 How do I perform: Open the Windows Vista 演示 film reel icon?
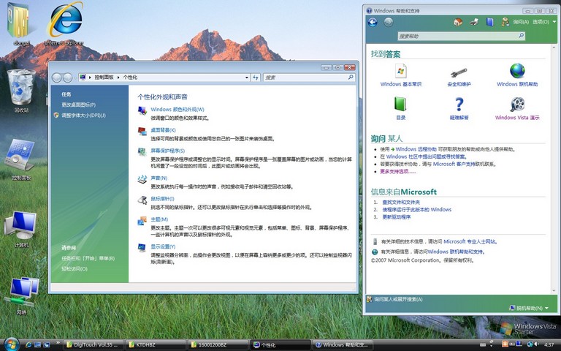(x=517, y=105)
